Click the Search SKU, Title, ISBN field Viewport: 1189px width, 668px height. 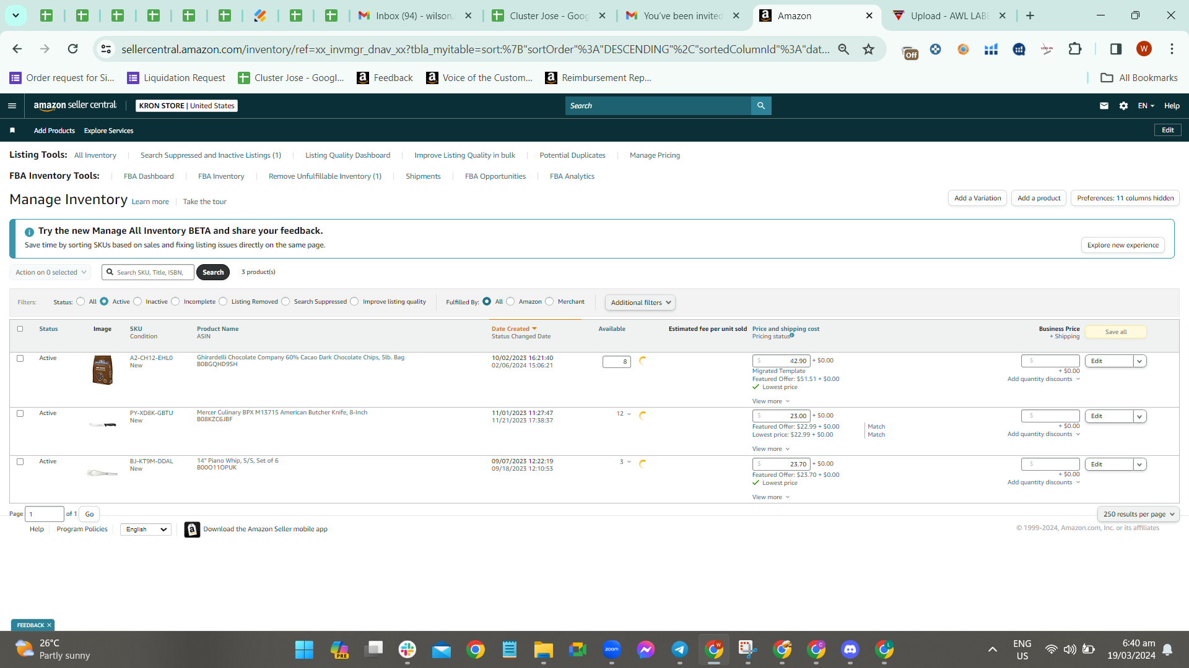(x=148, y=272)
